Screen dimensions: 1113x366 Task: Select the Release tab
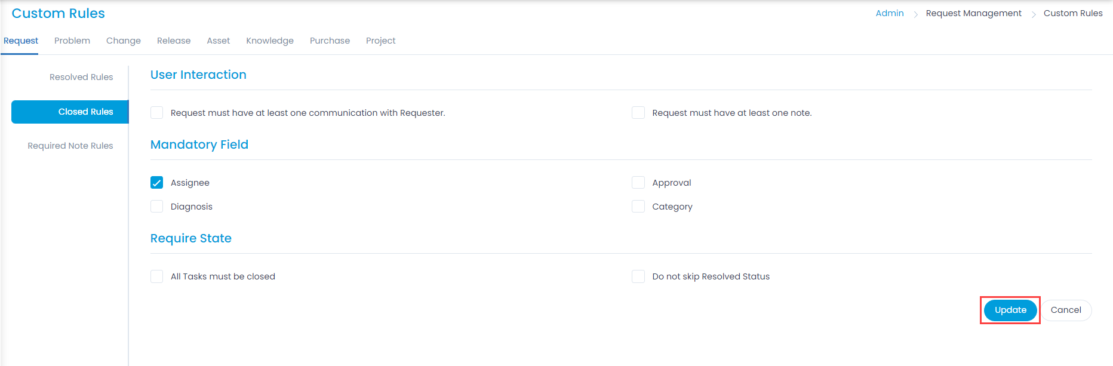coord(174,41)
